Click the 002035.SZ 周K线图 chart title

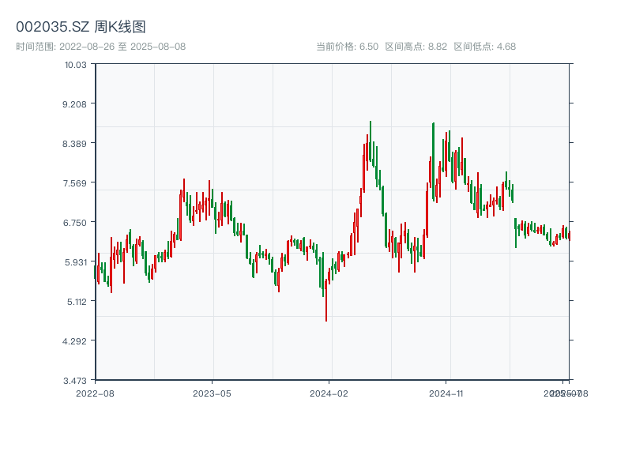pos(81,28)
